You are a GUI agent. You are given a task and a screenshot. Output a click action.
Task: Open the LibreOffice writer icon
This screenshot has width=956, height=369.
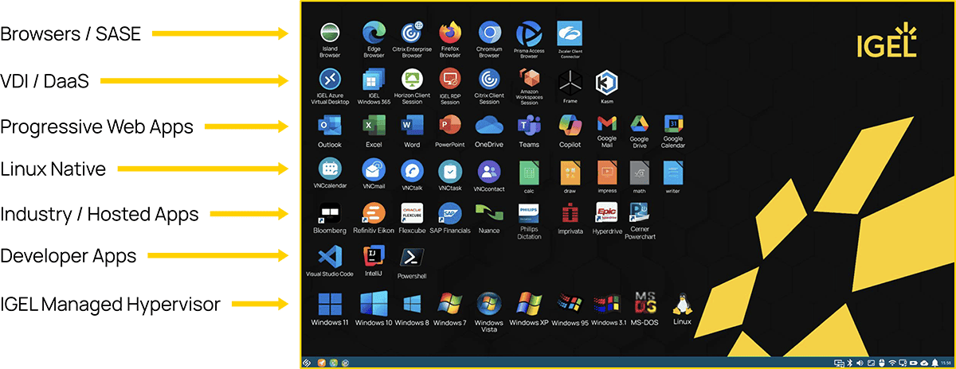click(x=672, y=171)
